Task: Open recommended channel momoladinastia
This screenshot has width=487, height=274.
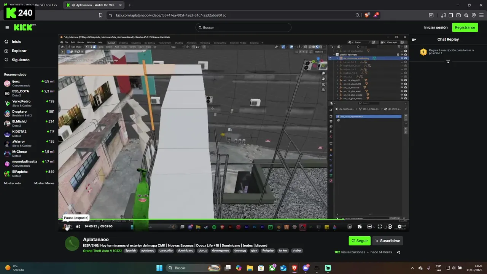Action: [29, 163]
